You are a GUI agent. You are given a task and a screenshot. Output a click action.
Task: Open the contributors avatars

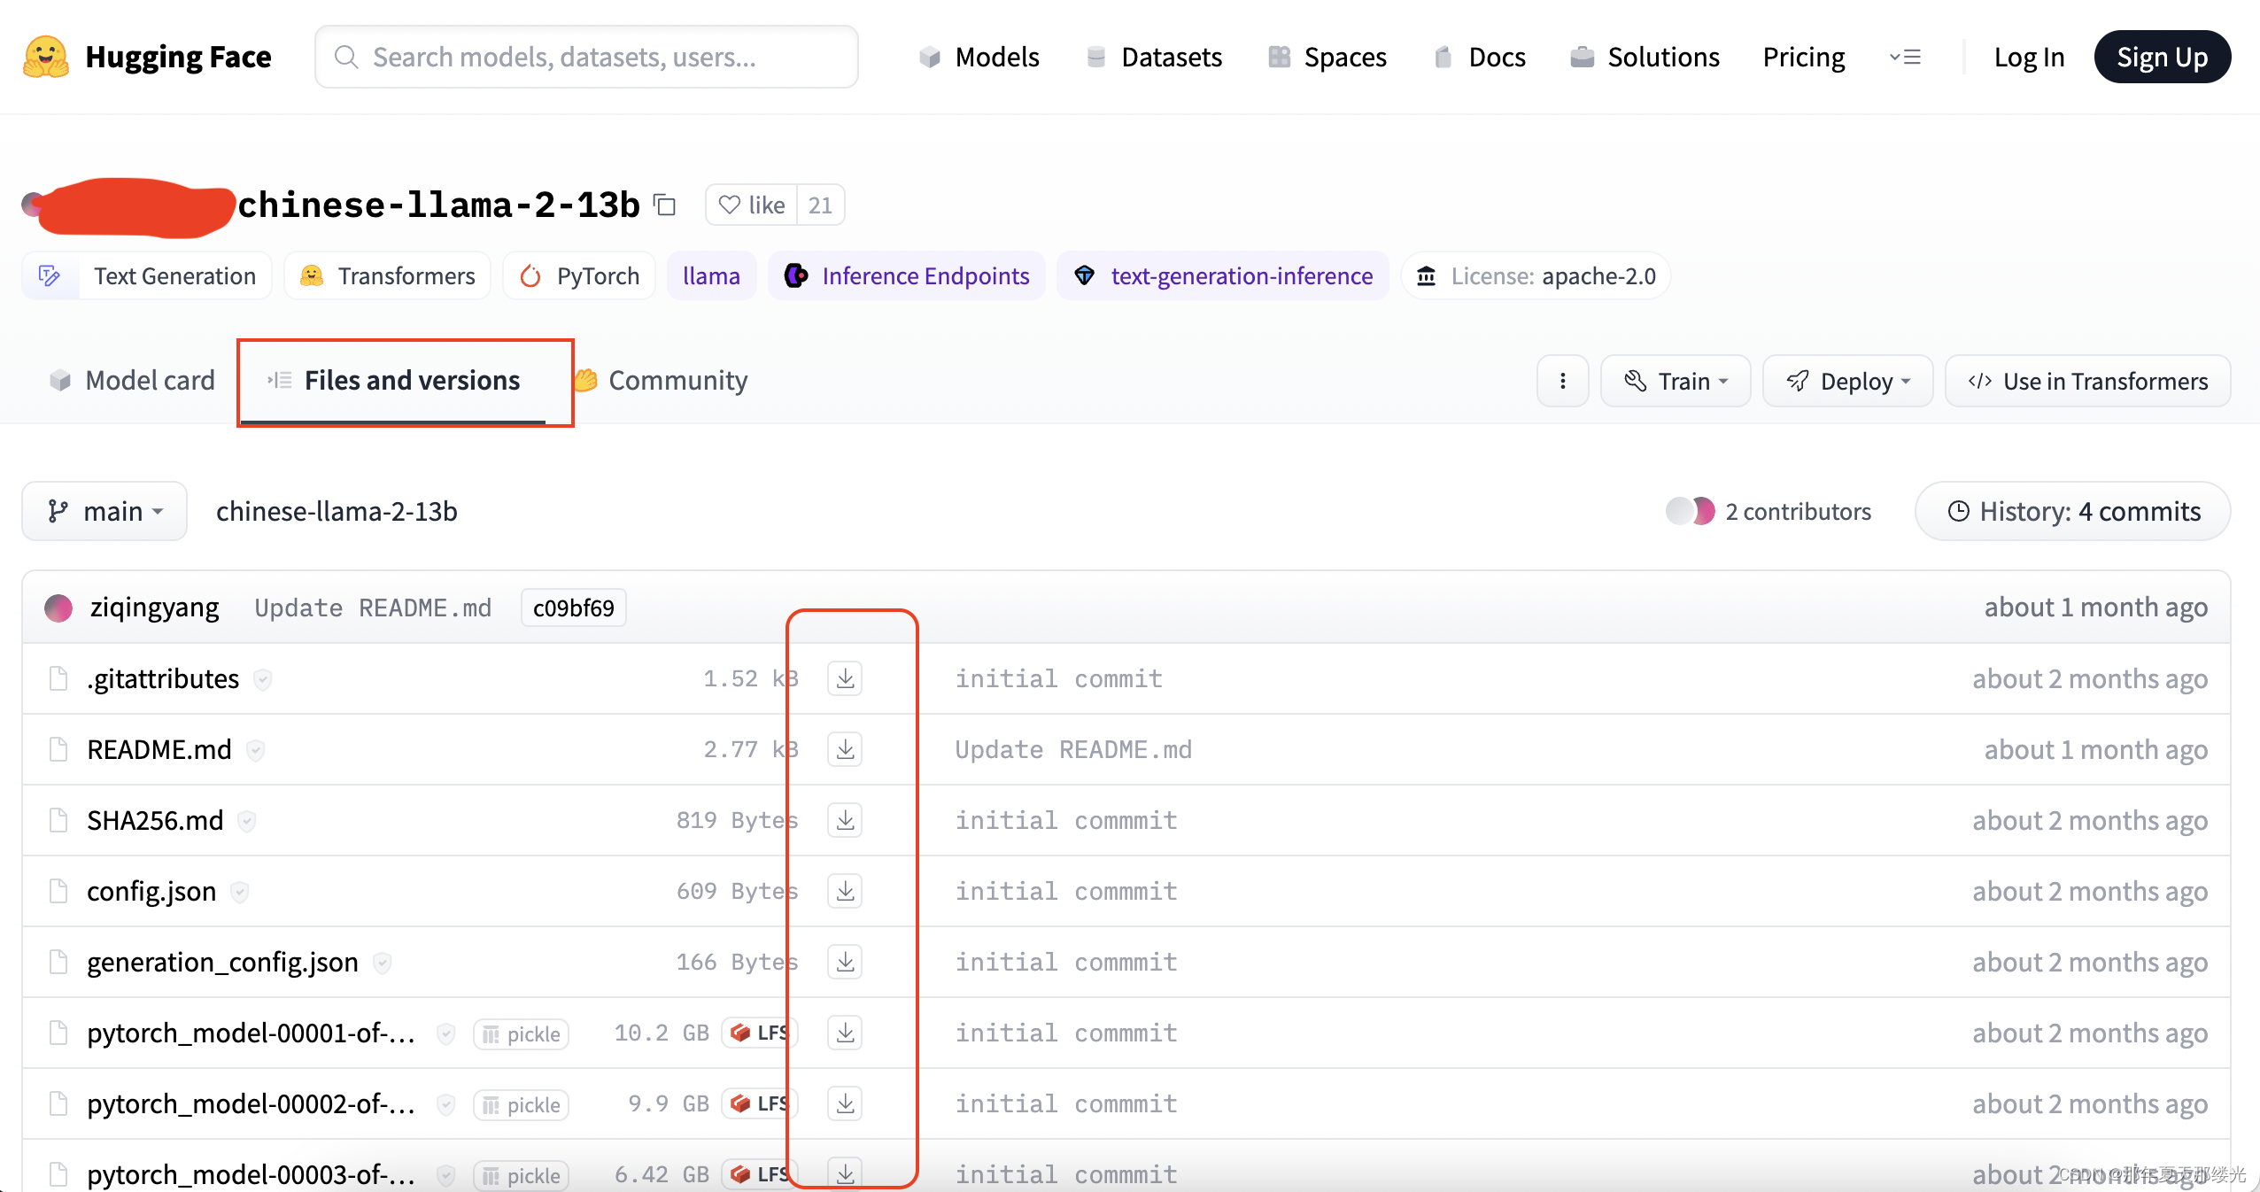coord(1691,511)
